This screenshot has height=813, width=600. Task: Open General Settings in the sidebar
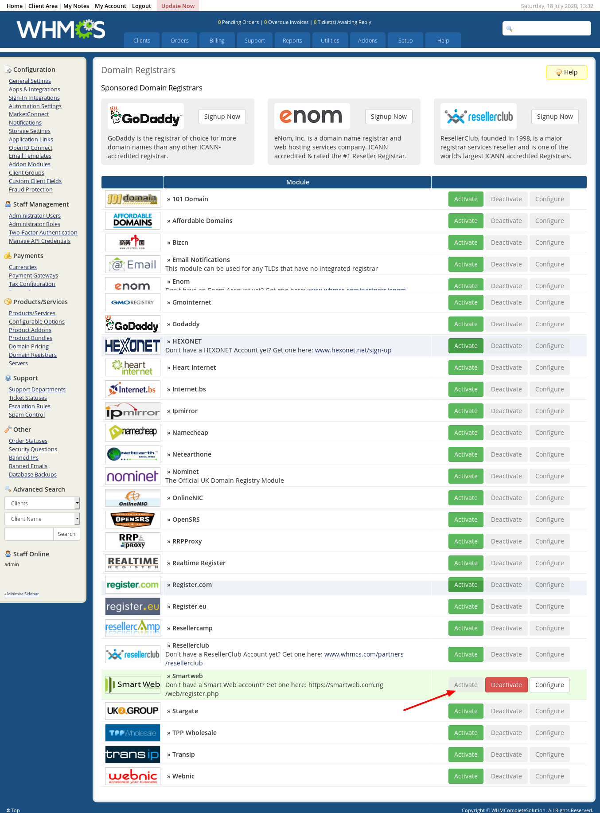click(x=30, y=81)
